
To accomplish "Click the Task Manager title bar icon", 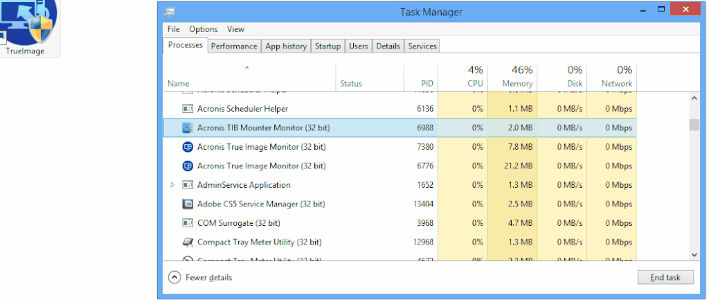I will [x=170, y=12].
